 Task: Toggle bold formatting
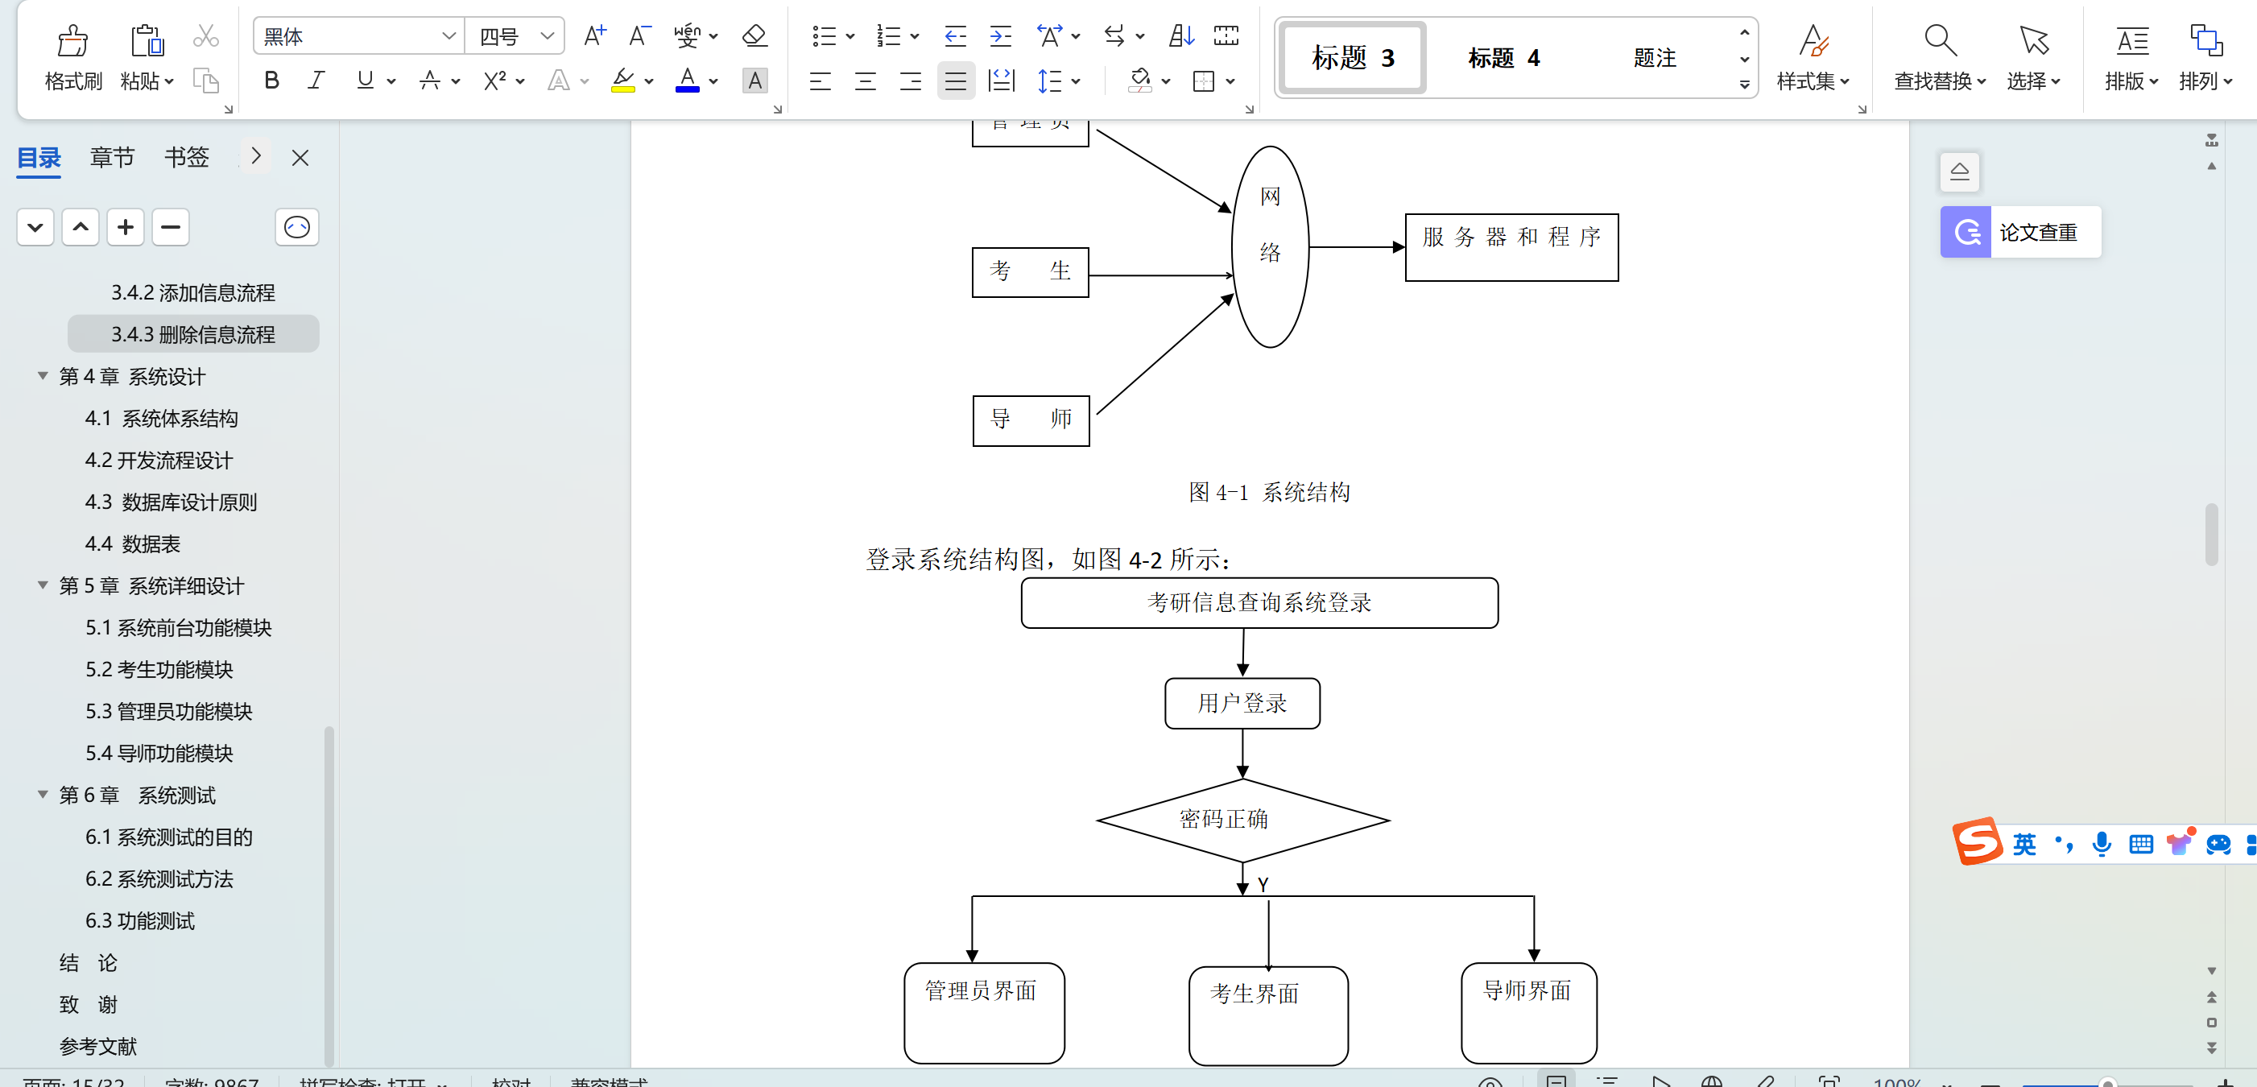[x=271, y=80]
